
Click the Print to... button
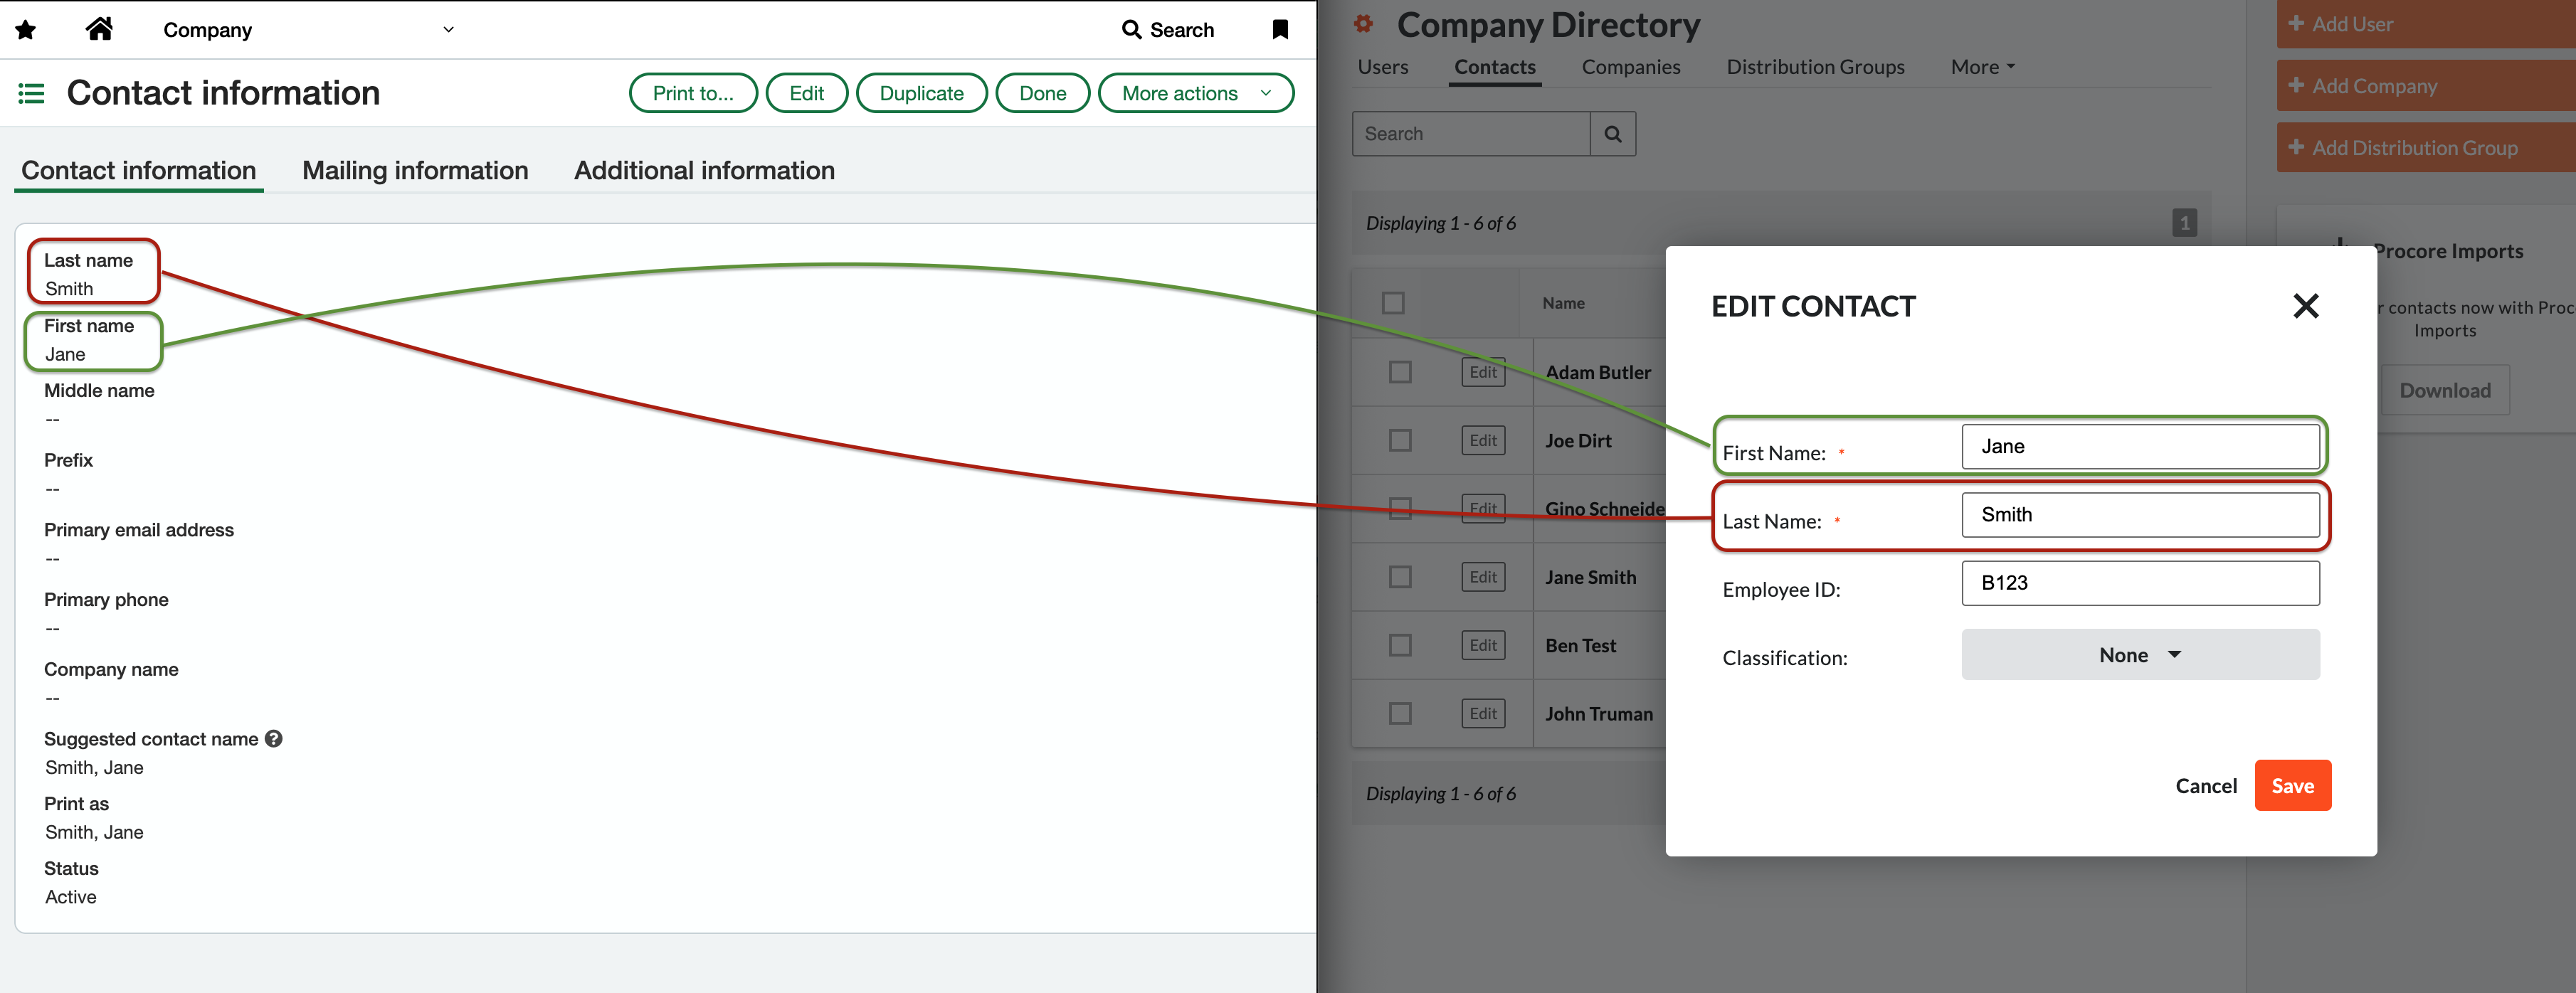693,93
